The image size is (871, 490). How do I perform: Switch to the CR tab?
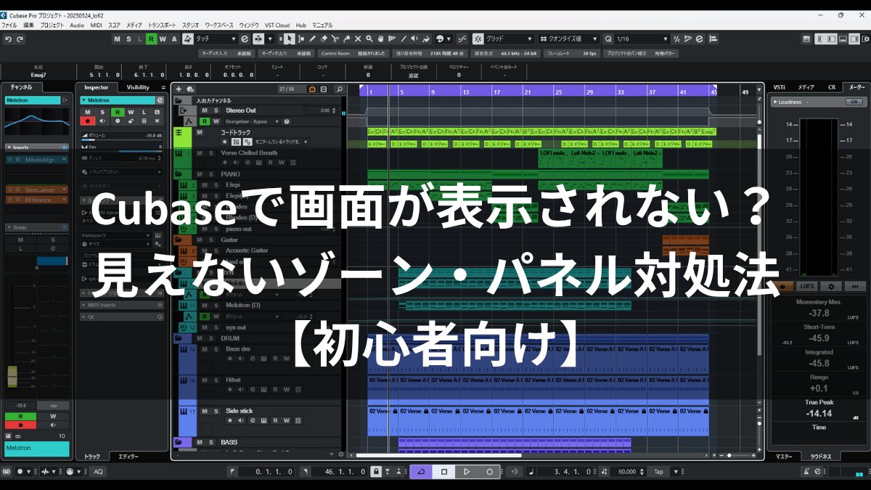[832, 87]
